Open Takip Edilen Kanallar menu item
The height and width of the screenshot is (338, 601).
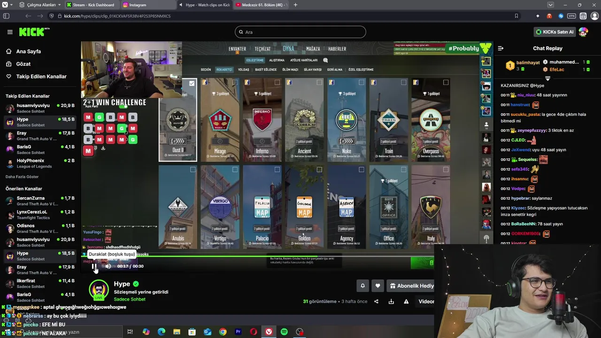[x=40, y=77]
